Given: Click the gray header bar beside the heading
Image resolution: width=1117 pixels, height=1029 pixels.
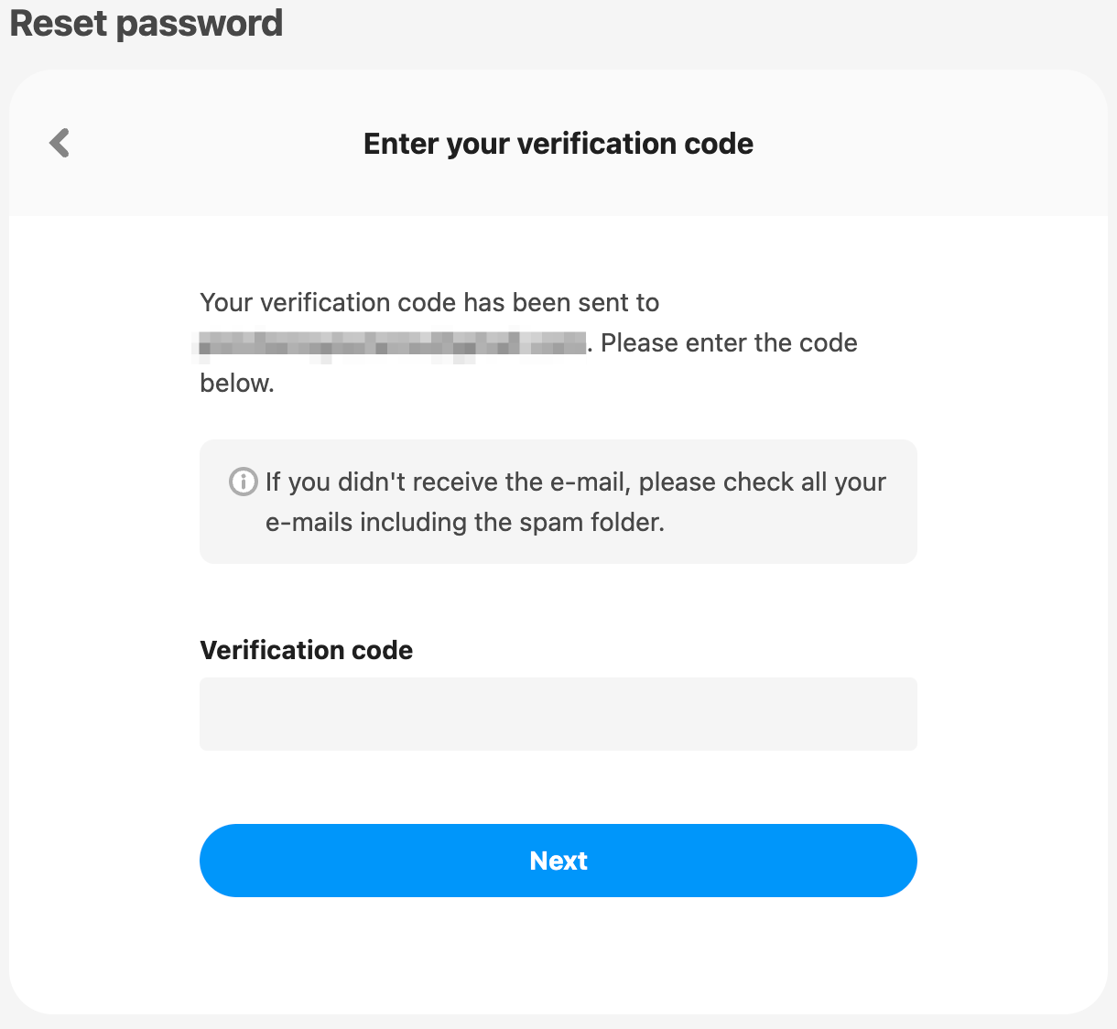Looking at the screenshot, I should click(x=916, y=143).
